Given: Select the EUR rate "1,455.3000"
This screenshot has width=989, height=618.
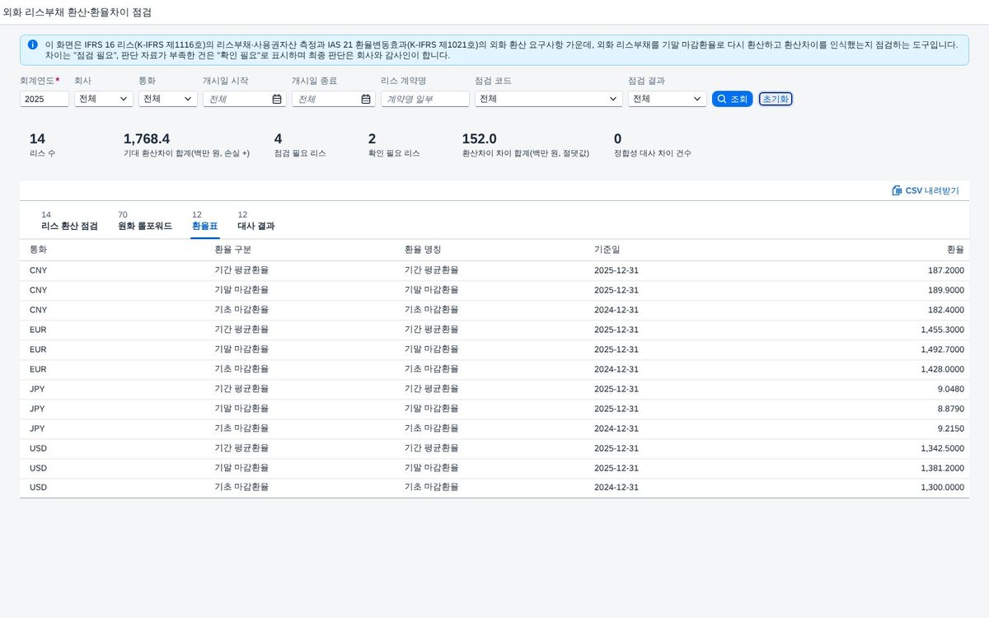Looking at the screenshot, I should (x=942, y=330).
